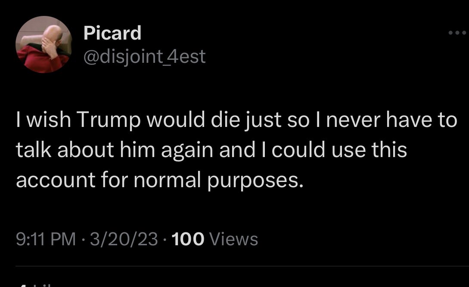Click the bold 100 view count

187,239
